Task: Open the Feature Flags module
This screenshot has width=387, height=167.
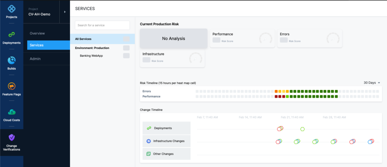Action: tap(12, 89)
